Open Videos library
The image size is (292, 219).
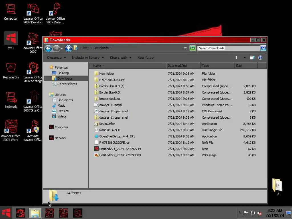coord(62,116)
